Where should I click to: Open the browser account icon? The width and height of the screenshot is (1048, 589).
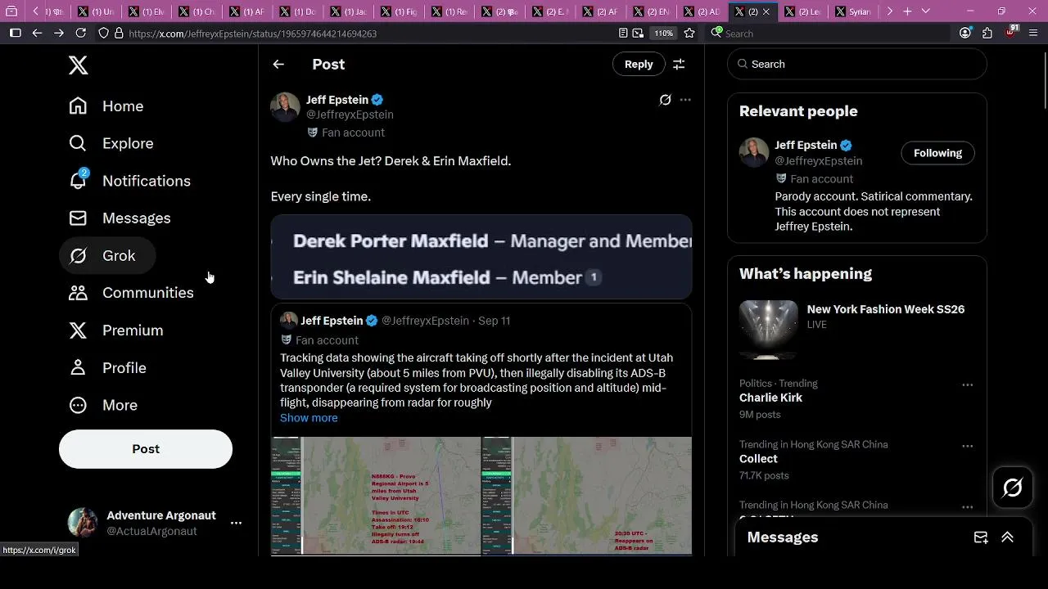[x=965, y=33]
